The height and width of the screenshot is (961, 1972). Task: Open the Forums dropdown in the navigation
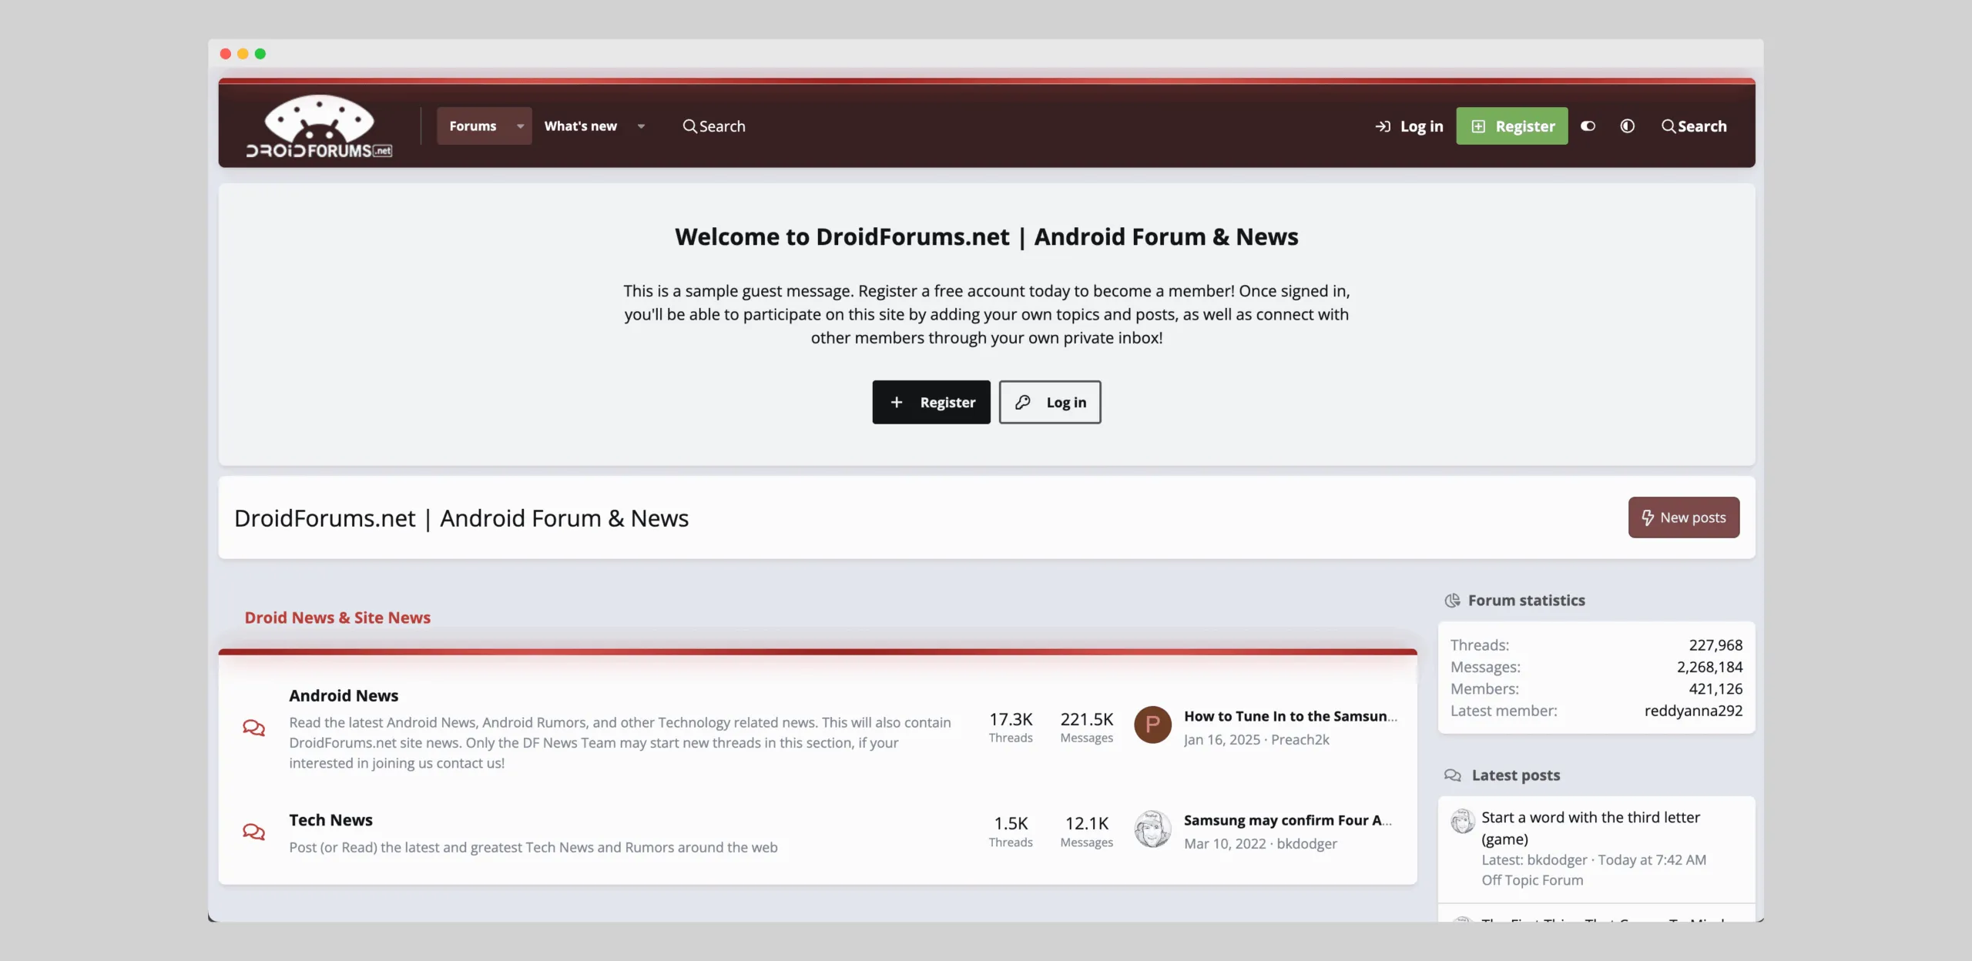pos(483,126)
